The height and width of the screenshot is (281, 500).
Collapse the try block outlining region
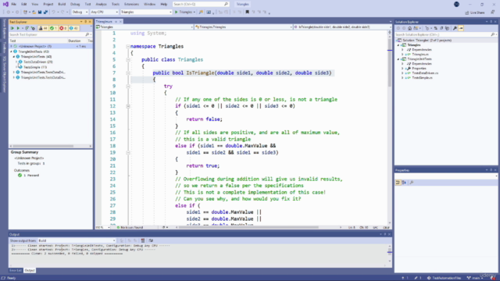[x=128, y=87]
